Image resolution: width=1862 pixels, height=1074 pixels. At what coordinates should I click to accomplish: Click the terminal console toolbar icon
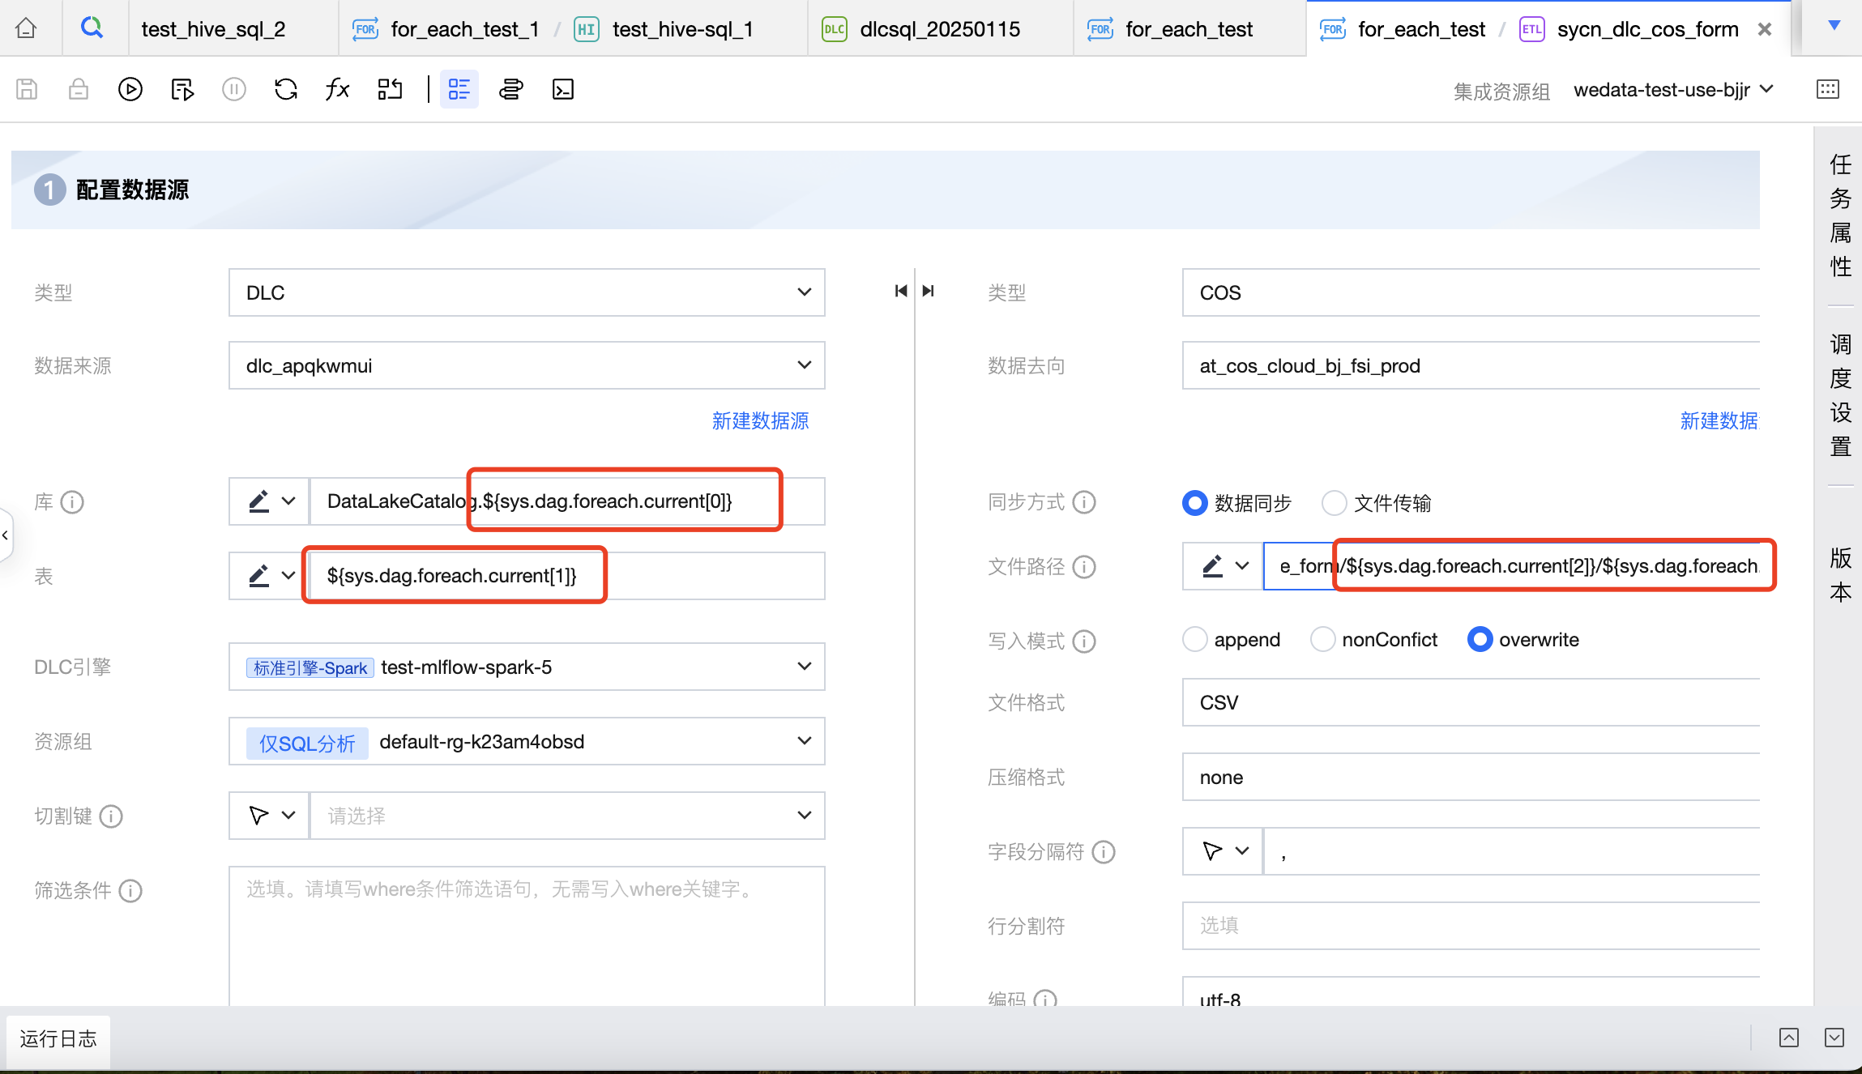click(562, 89)
